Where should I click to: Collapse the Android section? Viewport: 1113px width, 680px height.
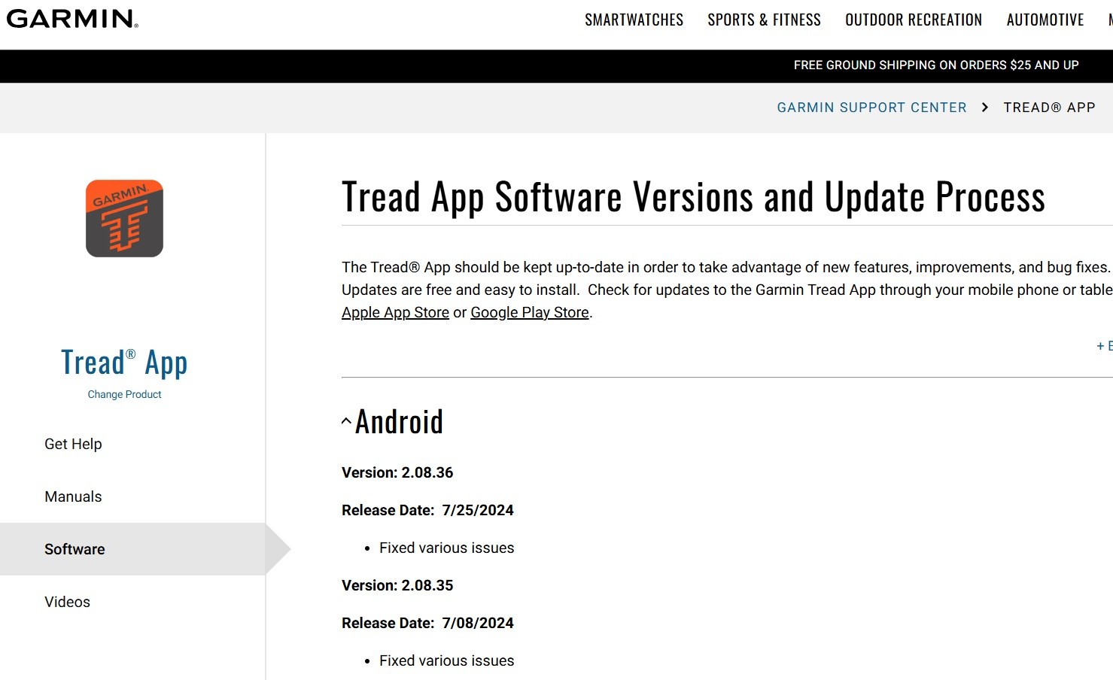(346, 421)
